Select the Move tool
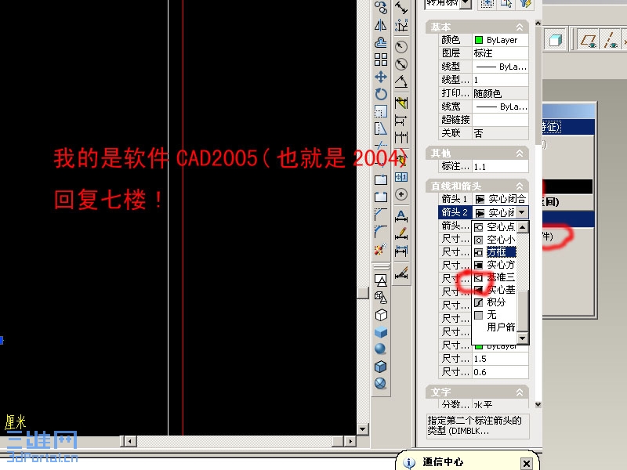Screen dimensions: 627x470 (x=381, y=77)
